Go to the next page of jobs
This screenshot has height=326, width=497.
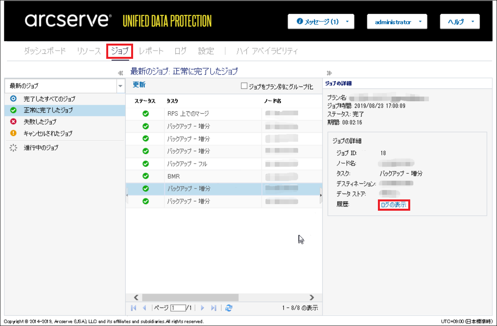(202, 308)
